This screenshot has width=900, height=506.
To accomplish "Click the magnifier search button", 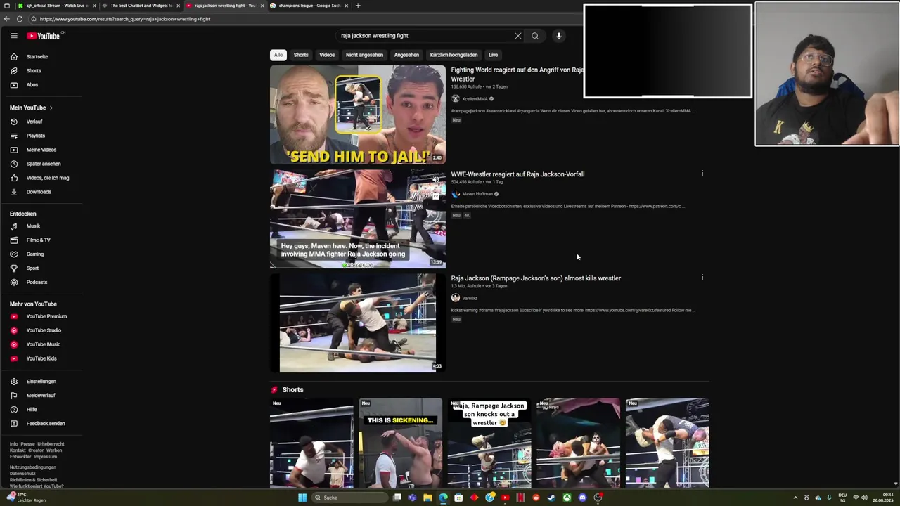I will point(535,36).
